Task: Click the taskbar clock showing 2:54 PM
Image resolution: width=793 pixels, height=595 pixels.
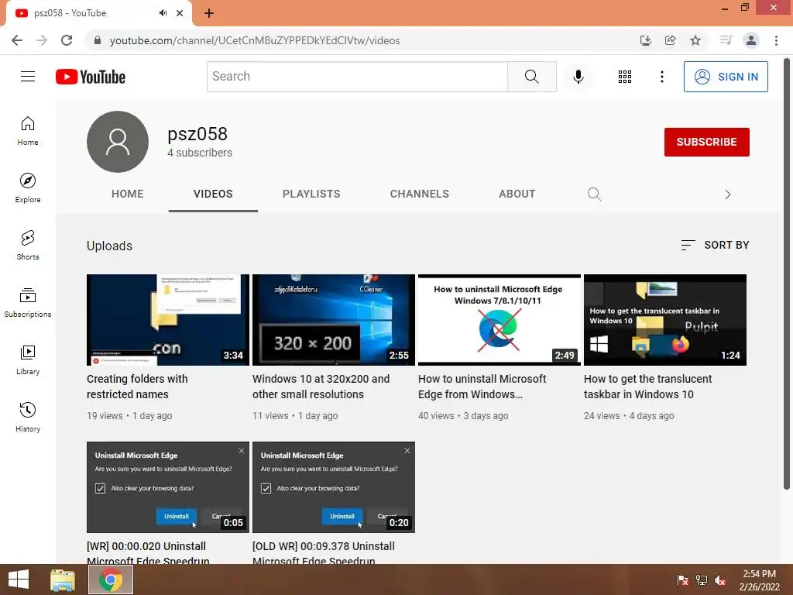Action: pyautogui.click(x=759, y=580)
